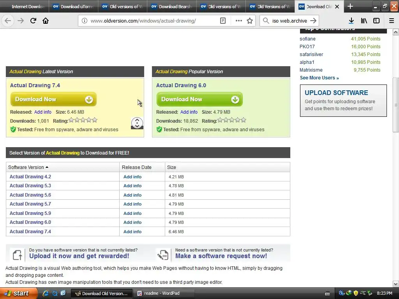Open Actual Drawing 4.2 version link

coord(30,176)
